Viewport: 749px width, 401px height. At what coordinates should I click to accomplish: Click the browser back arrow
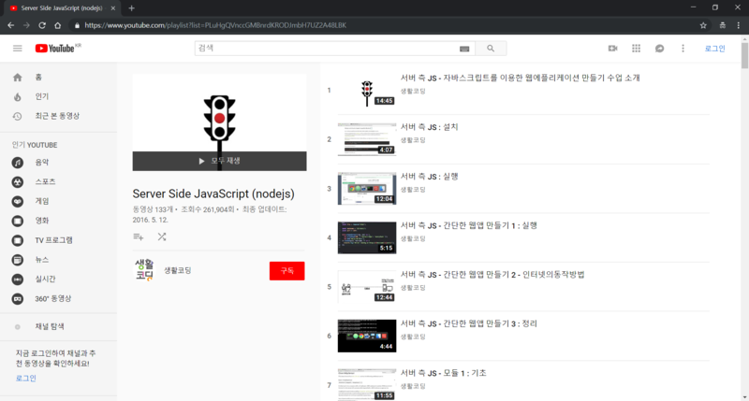tap(11, 25)
